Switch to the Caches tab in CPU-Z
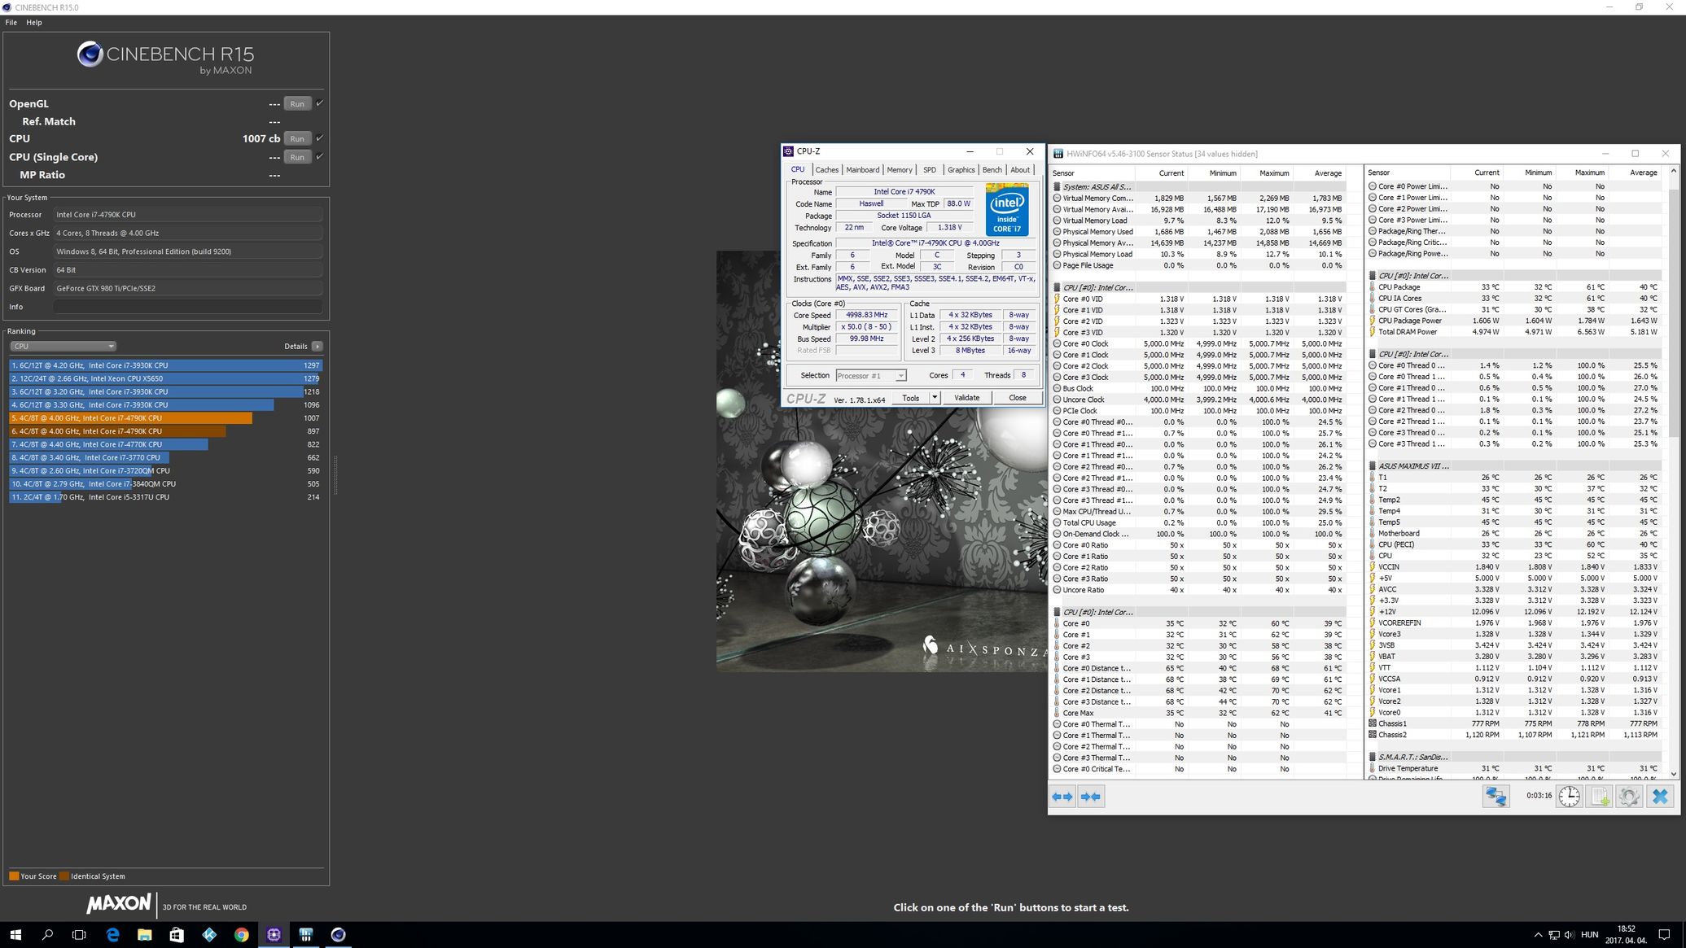Viewport: 1686px width, 948px height. coord(826,170)
